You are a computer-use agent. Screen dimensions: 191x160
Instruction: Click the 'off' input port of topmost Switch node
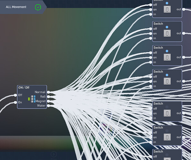pyautogui.click(x=151, y=5)
